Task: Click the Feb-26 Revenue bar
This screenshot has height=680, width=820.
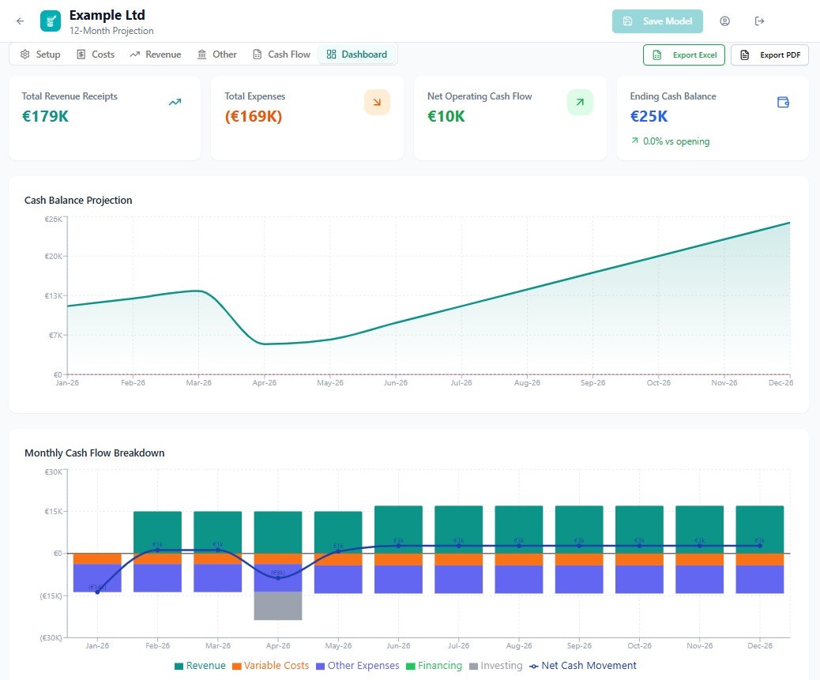Action: 157,532
